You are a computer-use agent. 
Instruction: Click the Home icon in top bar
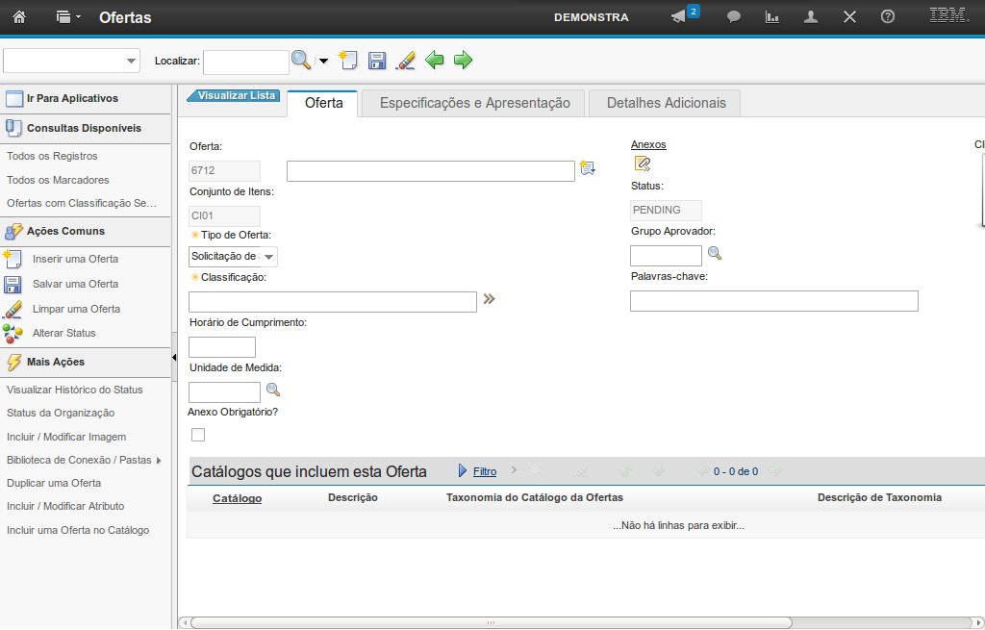(x=18, y=17)
